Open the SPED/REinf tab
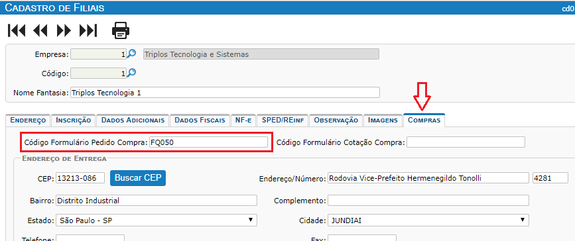575x241 pixels. coord(283,120)
